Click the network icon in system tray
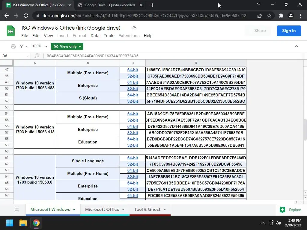This screenshot has height=230, width=307. (271, 223)
